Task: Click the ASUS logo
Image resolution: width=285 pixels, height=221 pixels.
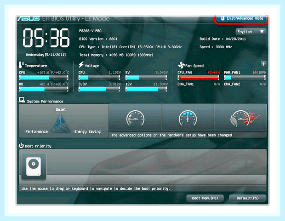Action: [28, 18]
